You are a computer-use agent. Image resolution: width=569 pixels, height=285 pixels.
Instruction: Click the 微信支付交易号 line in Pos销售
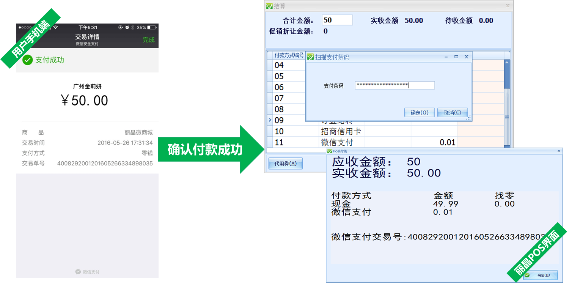pos(438,237)
